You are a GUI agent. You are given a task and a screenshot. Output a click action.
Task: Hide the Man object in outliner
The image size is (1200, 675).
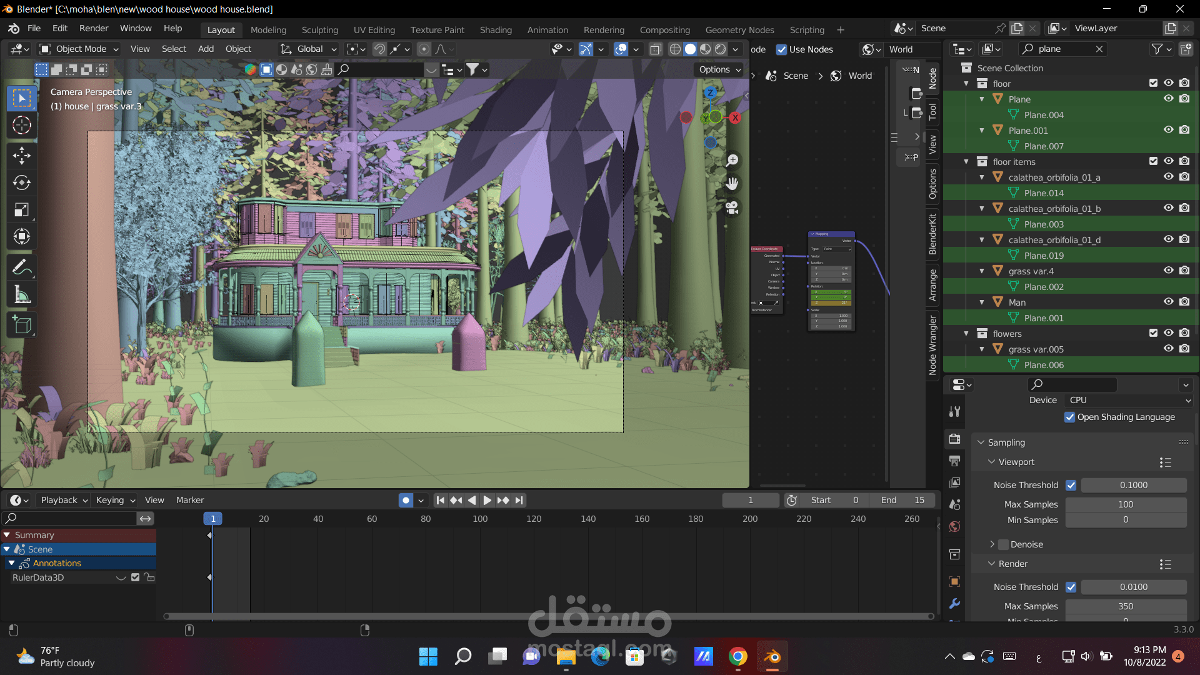1168,302
